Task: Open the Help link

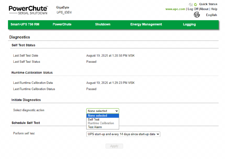Action: (x=214, y=9)
